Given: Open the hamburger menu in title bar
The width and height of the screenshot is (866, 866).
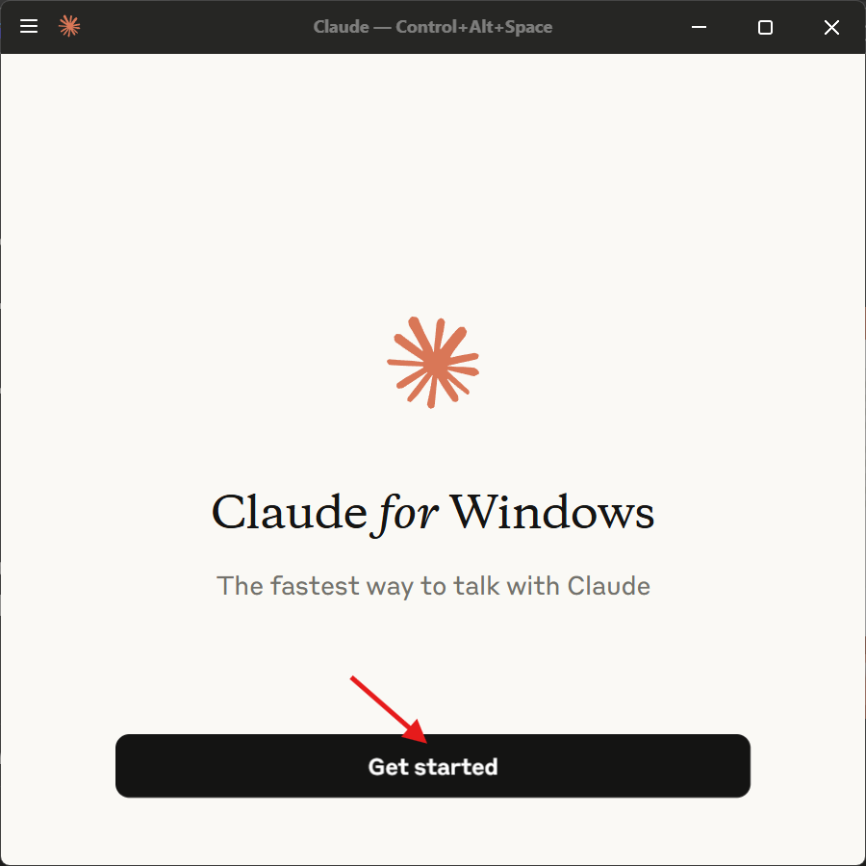Looking at the screenshot, I should [x=29, y=27].
